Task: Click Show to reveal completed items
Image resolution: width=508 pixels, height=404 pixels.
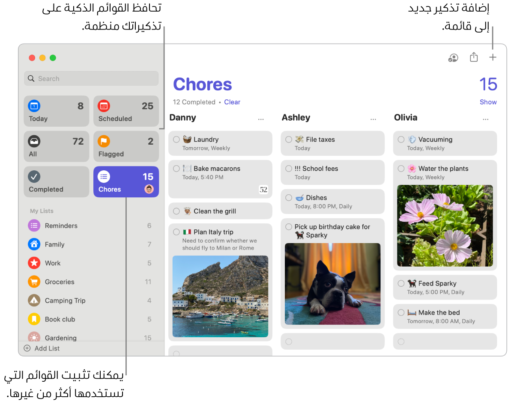Action: [488, 102]
